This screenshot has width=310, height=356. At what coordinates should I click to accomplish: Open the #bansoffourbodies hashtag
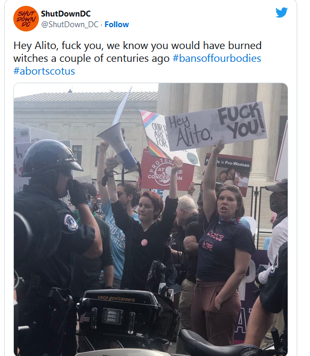217,58
